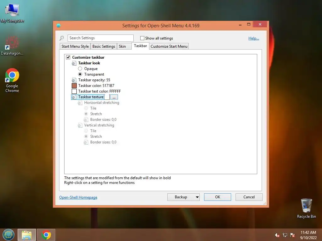322x241 pixels.
Task: Open the Help link
Action: [x=254, y=38]
